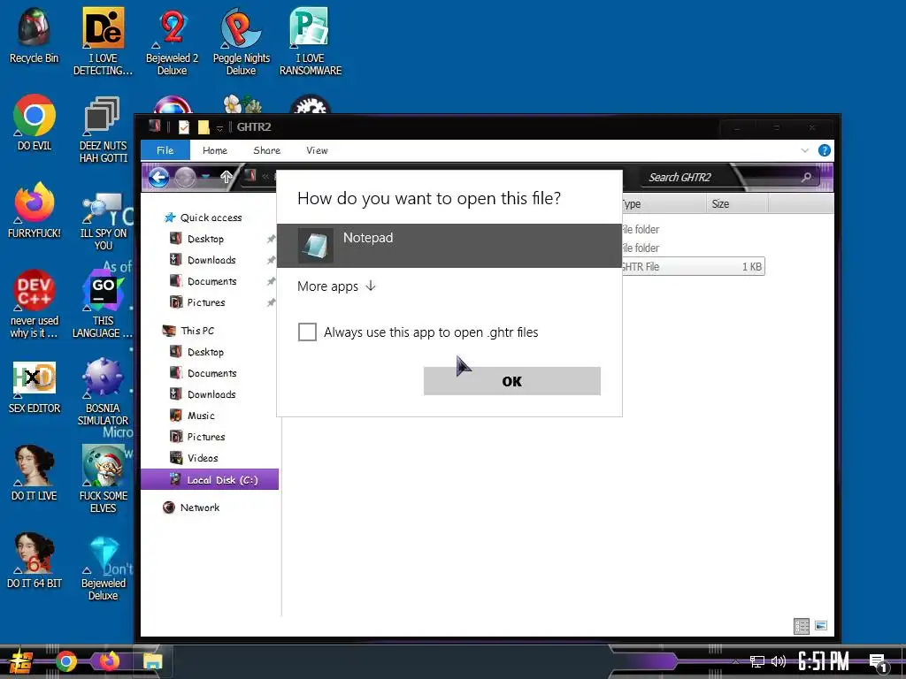The width and height of the screenshot is (906, 679).
Task: Sort by the Size column header
Action: click(x=737, y=204)
